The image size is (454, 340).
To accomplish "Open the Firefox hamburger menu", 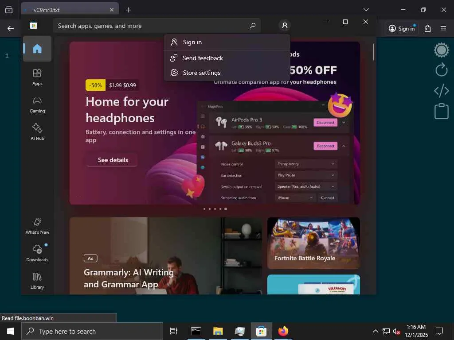I will (x=443, y=28).
